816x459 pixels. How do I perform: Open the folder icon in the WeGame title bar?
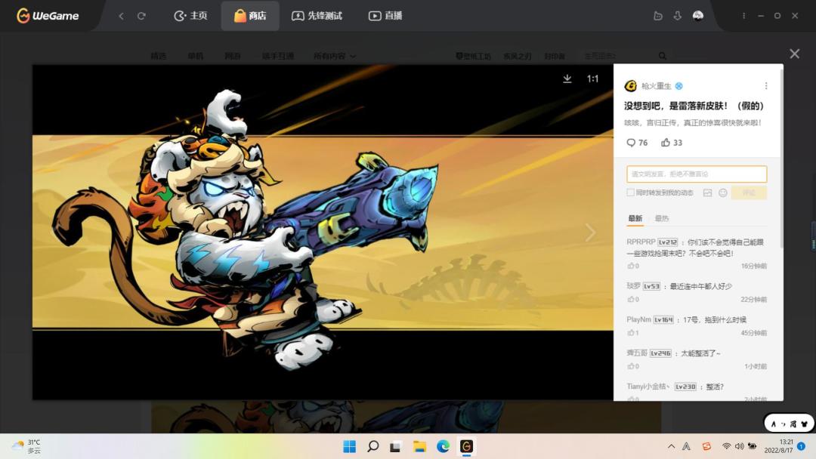(658, 16)
